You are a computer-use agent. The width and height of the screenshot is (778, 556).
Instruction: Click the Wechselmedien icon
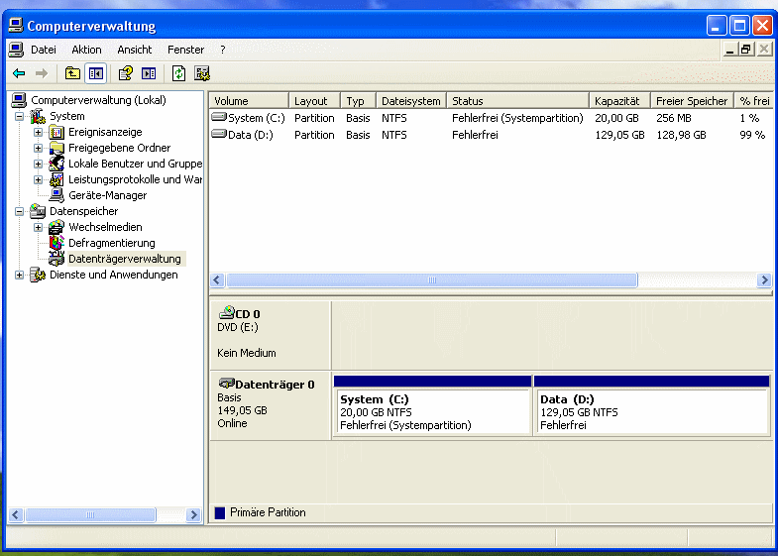(x=56, y=227)
